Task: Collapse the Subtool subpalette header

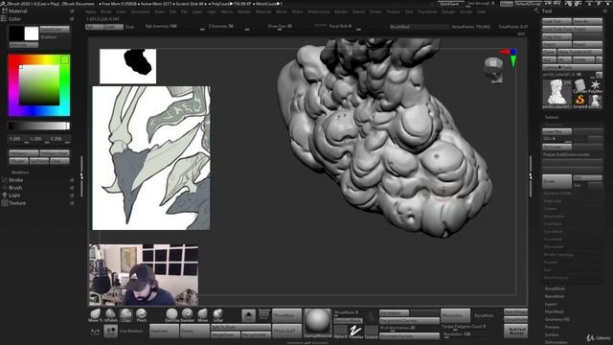Action: 552,117
